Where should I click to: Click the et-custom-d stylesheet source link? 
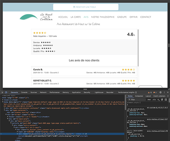[157, 108]
